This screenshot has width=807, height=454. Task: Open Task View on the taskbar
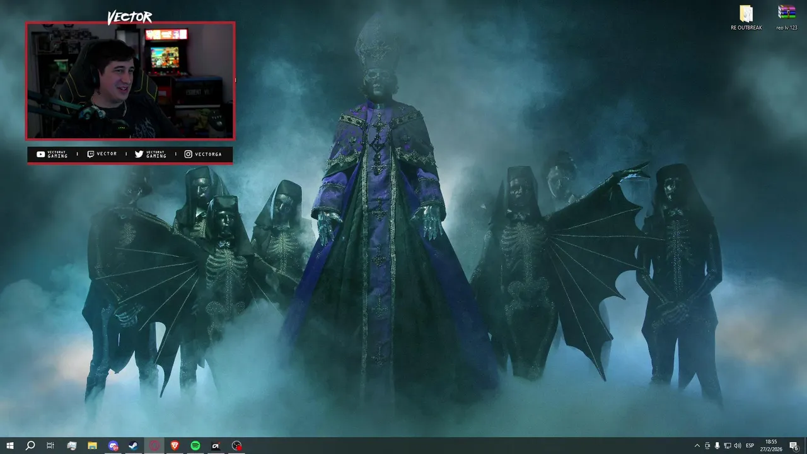point(50,446)
